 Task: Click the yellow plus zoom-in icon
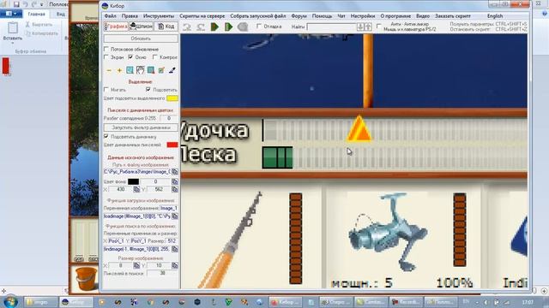click(x=119, y=70)
